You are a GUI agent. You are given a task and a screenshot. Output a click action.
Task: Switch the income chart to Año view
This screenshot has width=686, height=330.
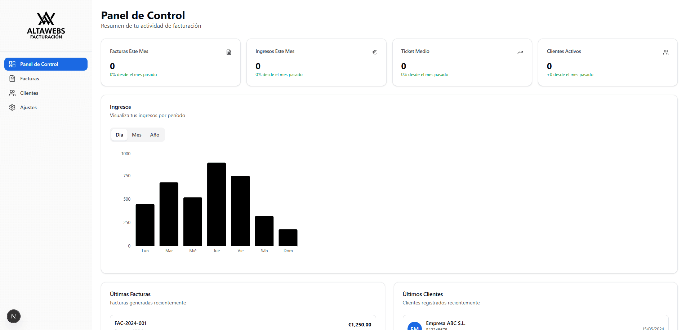[155, 135]
